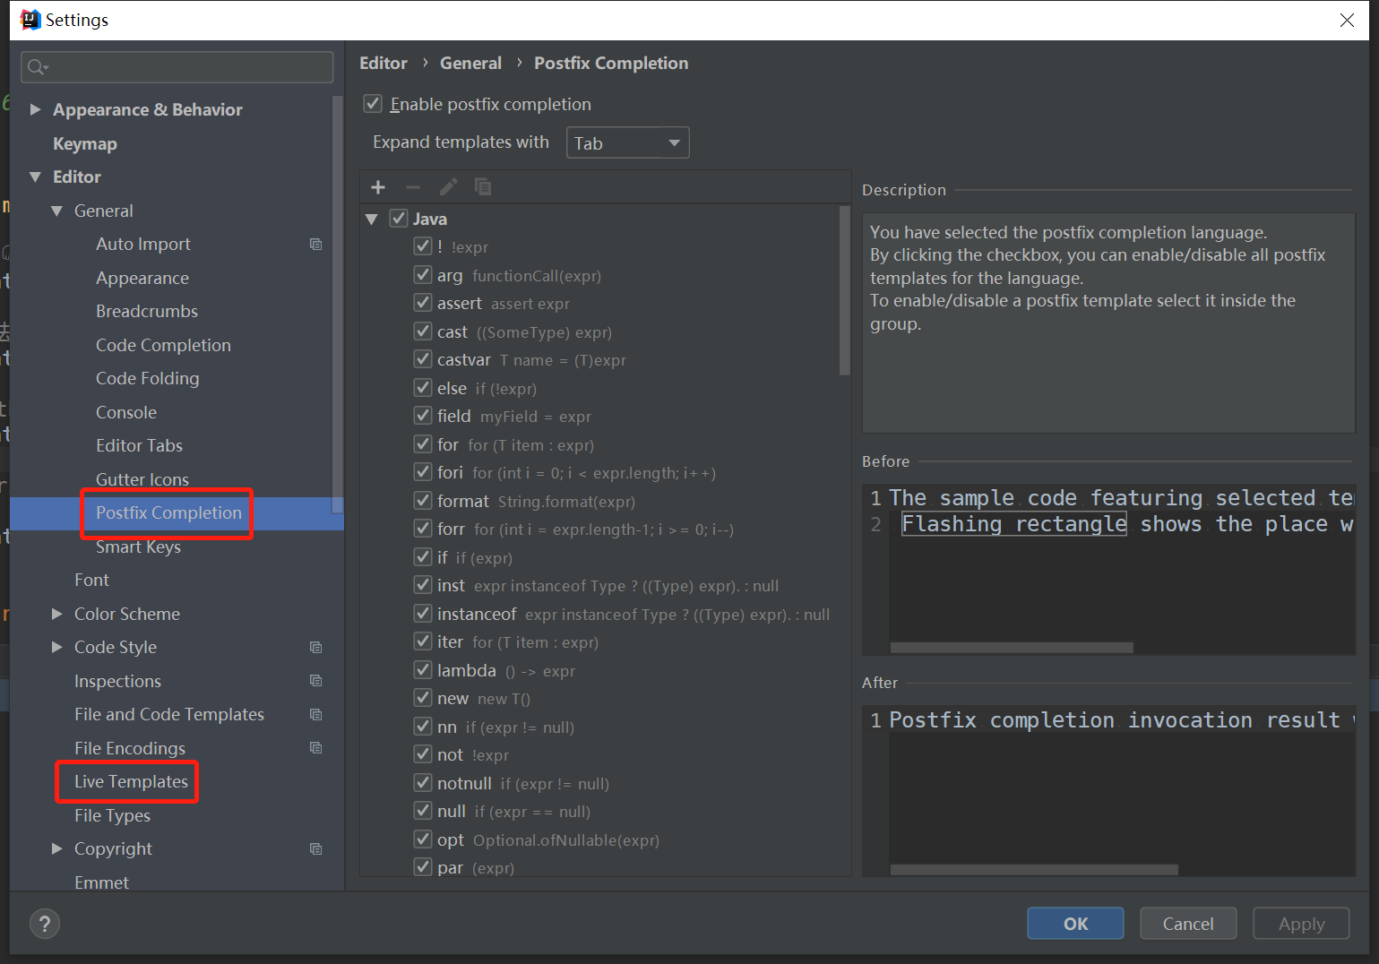
Task: Toggle Enable postfix completion checkbox
Action: click(373, 104)
